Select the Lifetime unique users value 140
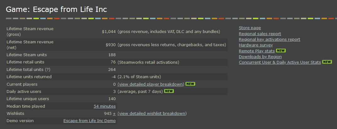The height and width of the screenshot is (129, 337). (112, 99)
